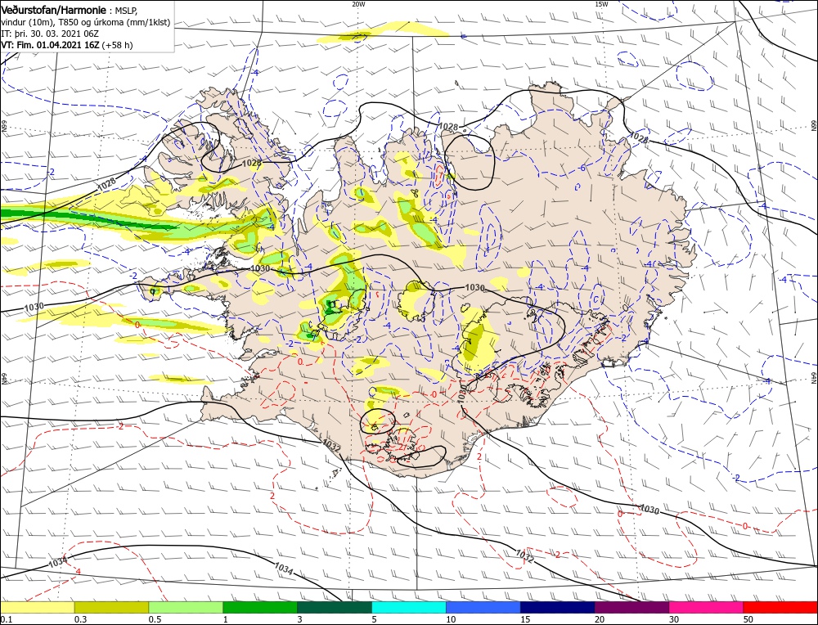
Task: Click the '15W' longitude label
Action: [x=601, y=4]
